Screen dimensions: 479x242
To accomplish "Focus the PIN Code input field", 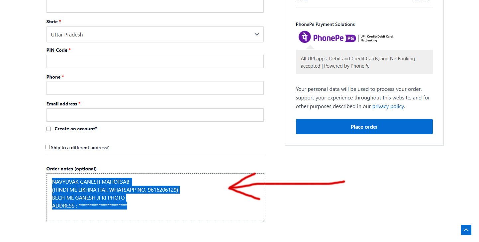I will pyautogui.click(x=155, y=61).
